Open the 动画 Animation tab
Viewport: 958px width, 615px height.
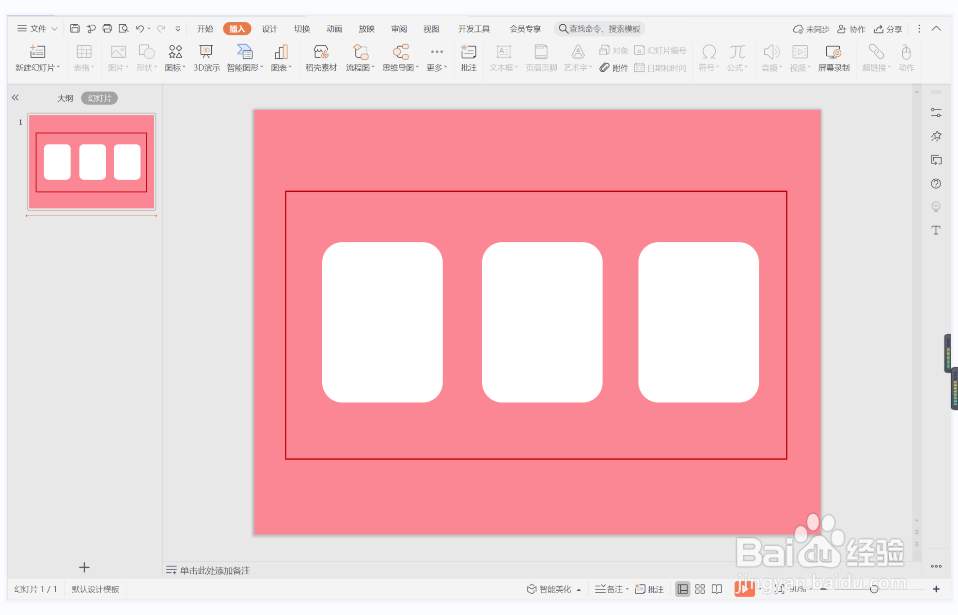click(x=334, y=29)
